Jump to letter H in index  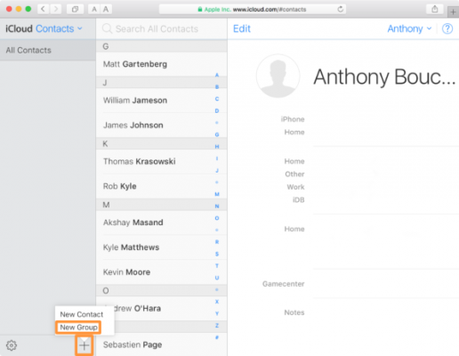(217, 147)
